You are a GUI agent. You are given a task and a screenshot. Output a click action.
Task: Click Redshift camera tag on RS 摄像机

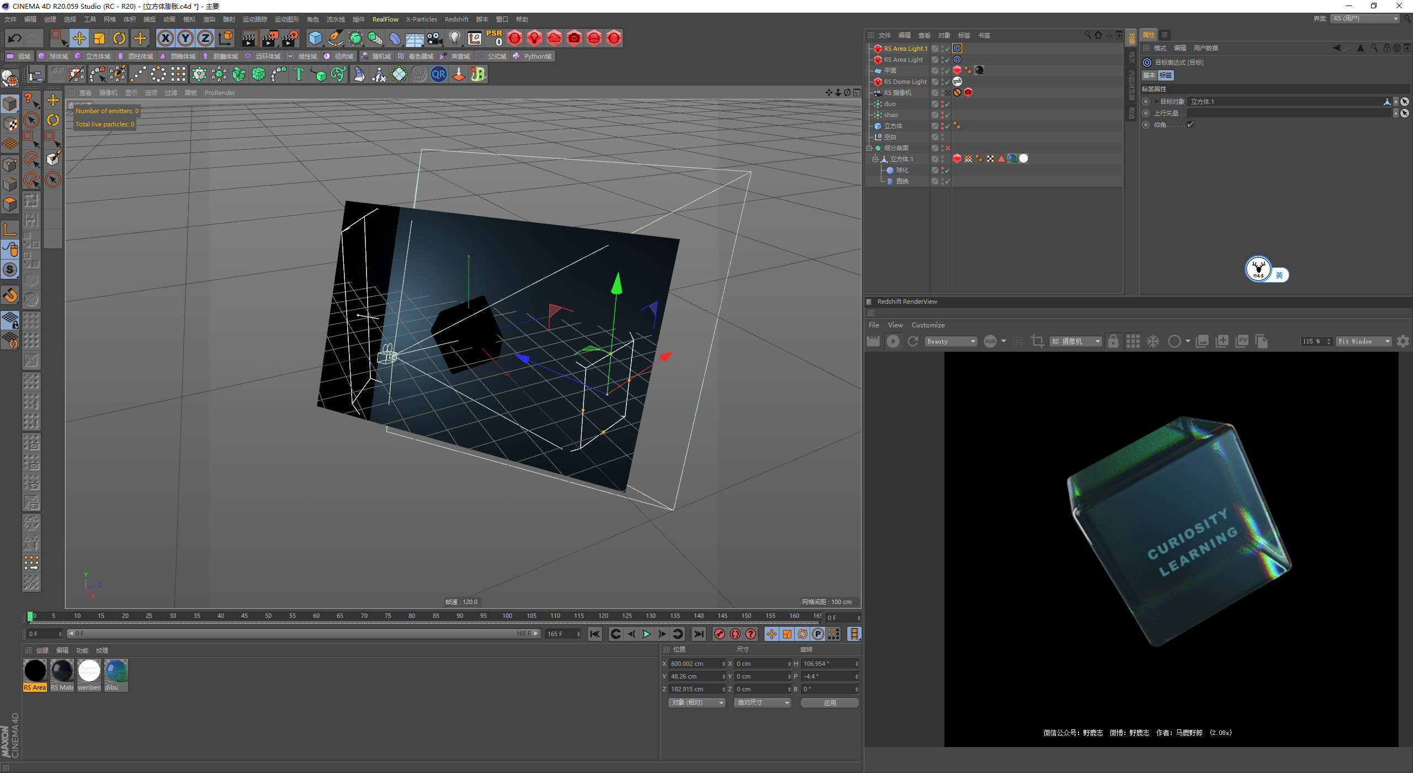pyautogui.click(x=968, y=93)
